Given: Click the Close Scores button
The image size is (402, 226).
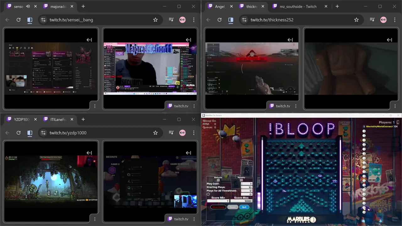Looking at the screenshot, I should click(218, 207).
